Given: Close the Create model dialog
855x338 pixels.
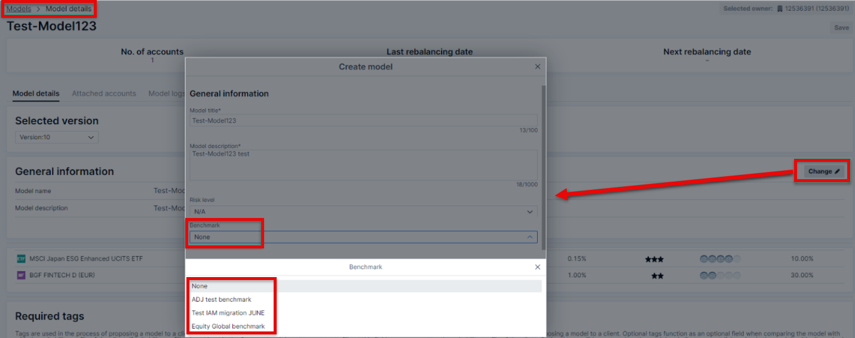Looking at the screenshot, I should tap(537, 67).
